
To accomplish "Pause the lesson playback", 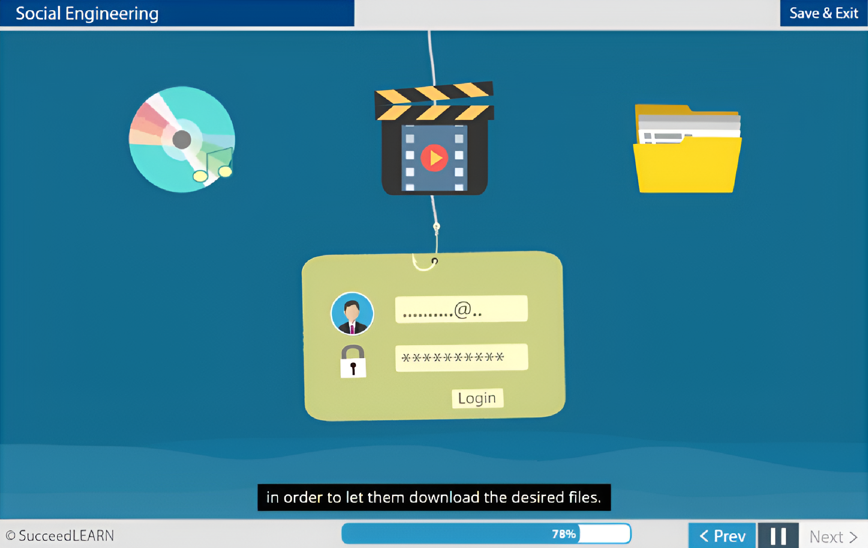I will 778,535.
